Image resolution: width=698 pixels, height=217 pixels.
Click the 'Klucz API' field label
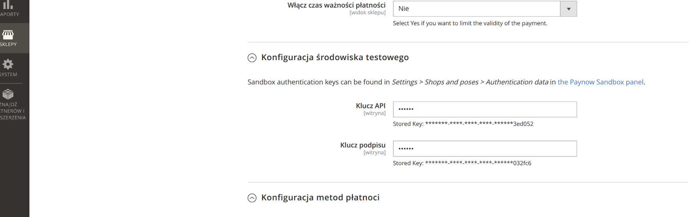click(370, 106)
